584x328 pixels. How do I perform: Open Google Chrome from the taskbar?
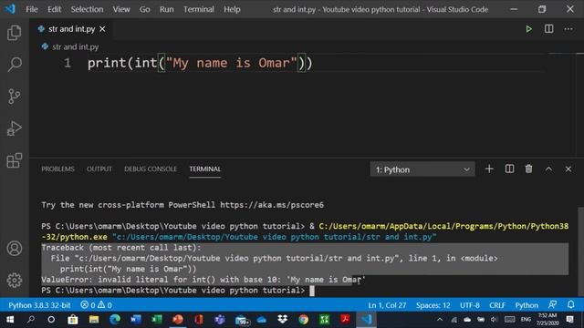pos(304,320)
